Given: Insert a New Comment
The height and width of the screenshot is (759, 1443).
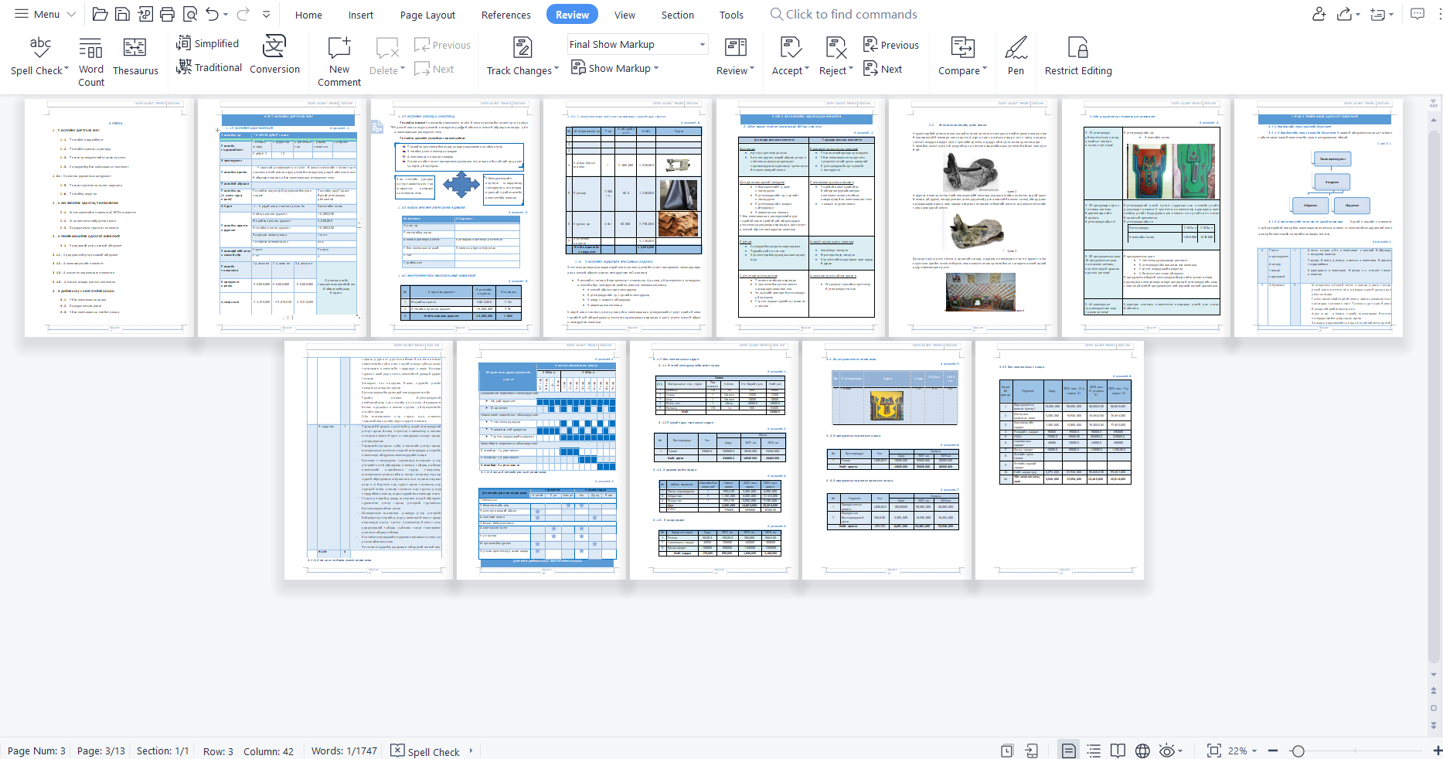Looking at the screenshot, I should click(339, 59).
